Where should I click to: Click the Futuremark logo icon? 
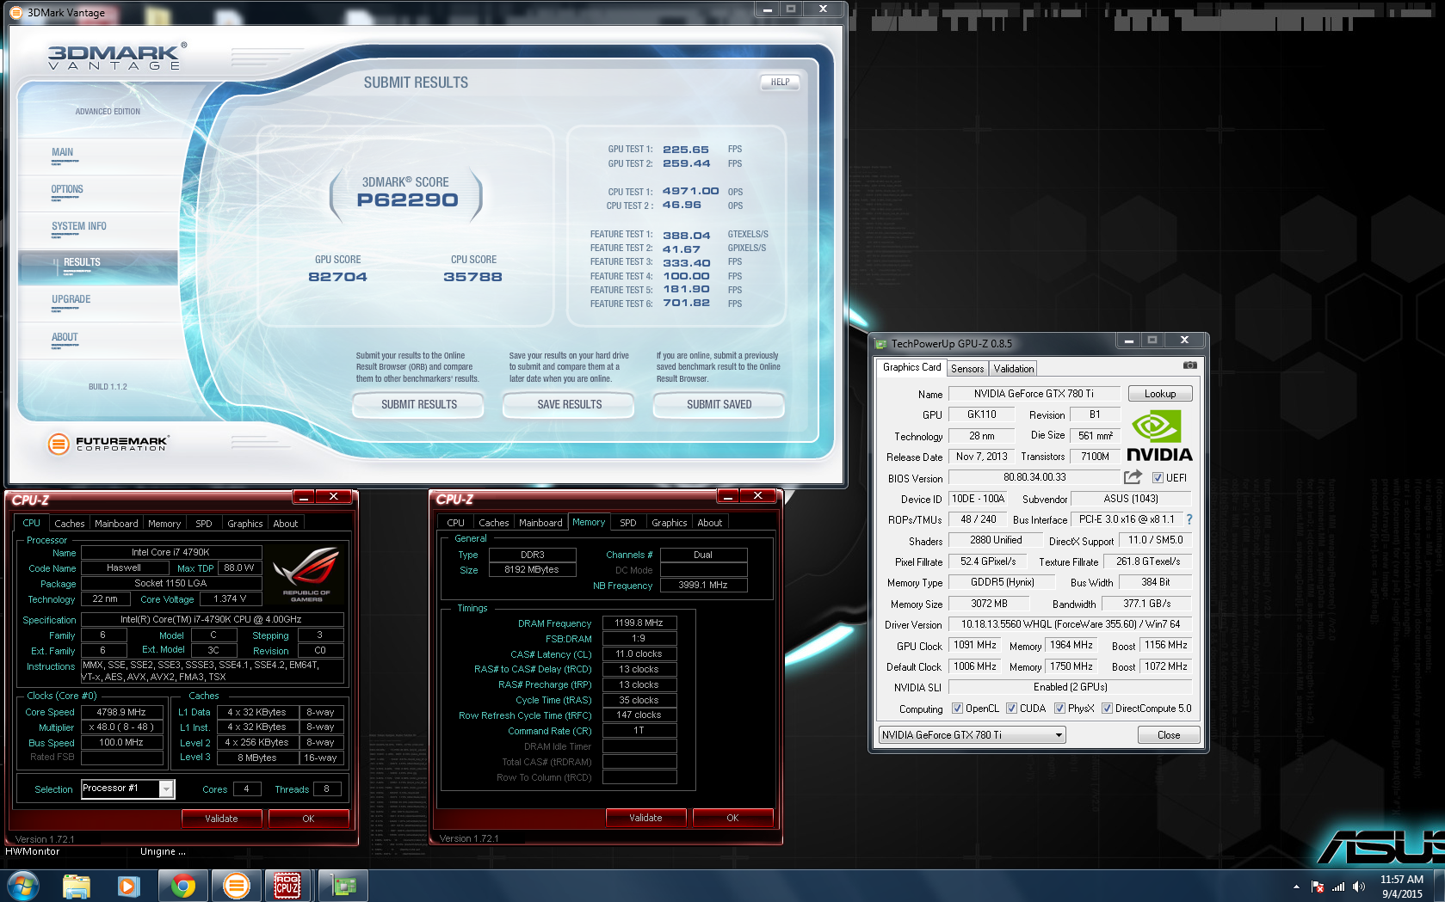click(59, 444)
